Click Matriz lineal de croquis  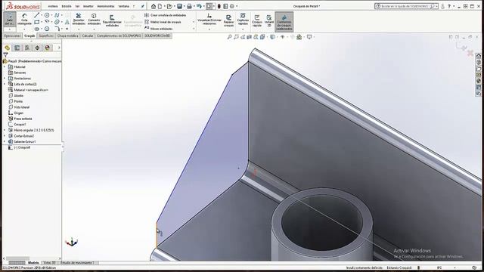pos(163,22)
